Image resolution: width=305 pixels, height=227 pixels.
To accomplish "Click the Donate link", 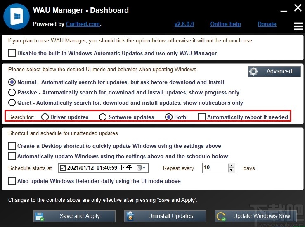I will pos(267,24).
